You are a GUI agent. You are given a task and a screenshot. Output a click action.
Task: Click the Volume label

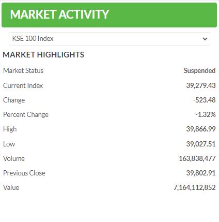pos(14,159)
